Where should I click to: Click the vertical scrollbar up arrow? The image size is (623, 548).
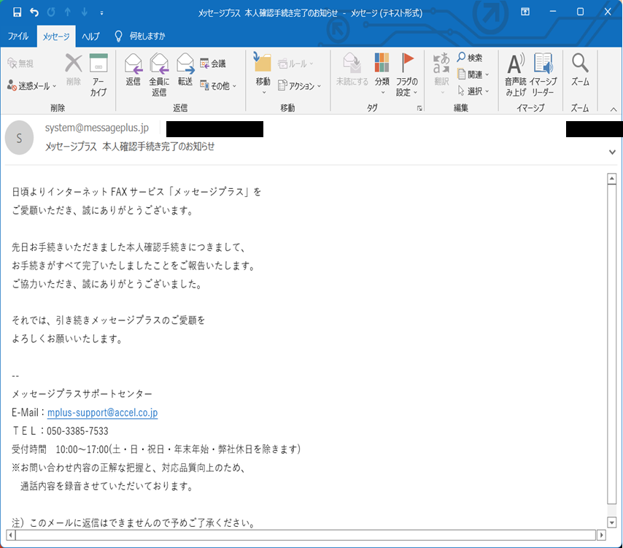[612, 179]
